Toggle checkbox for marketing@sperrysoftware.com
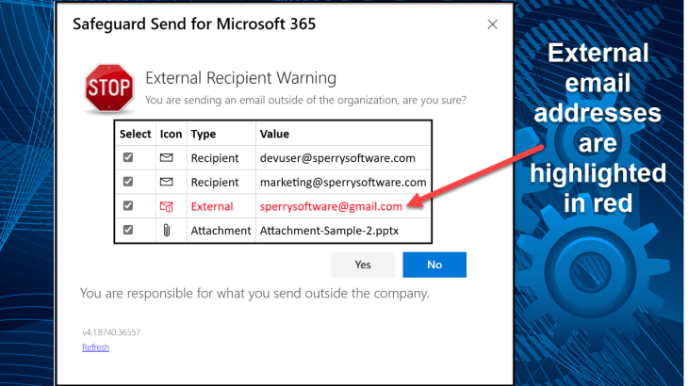This screenshot has height=386, width=688. (128, 182)
